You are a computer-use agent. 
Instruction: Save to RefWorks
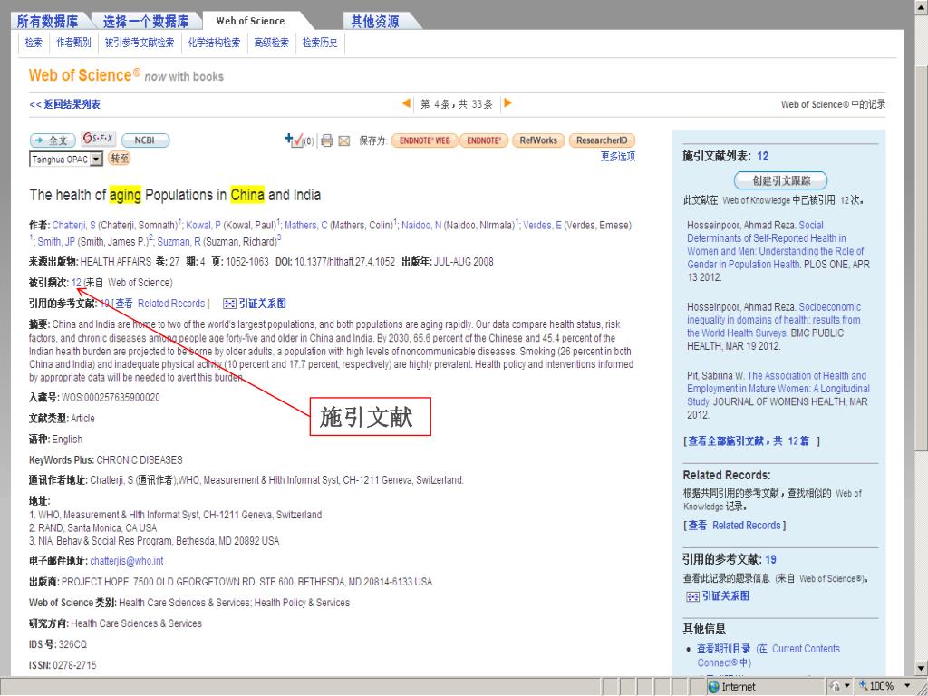[x=538, y=140]
